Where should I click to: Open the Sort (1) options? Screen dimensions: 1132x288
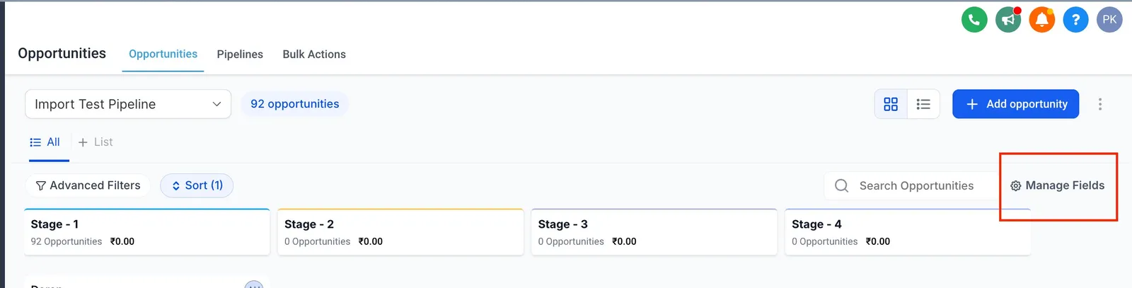[x=197, y=185]
